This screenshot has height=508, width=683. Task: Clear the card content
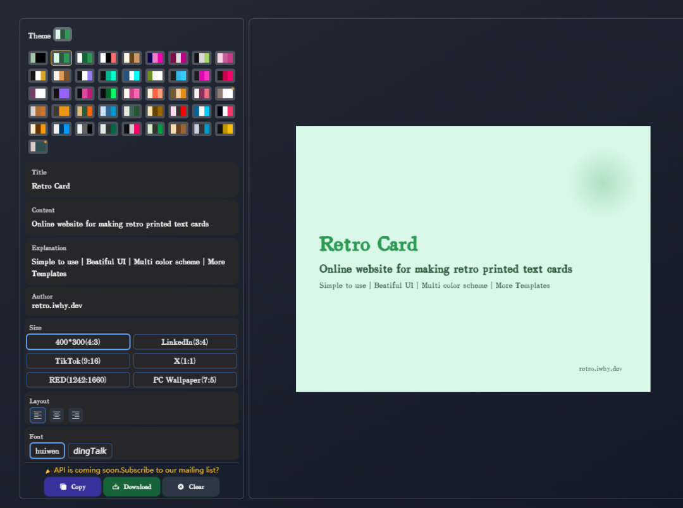pyautogui.click(x=190, y=486)
